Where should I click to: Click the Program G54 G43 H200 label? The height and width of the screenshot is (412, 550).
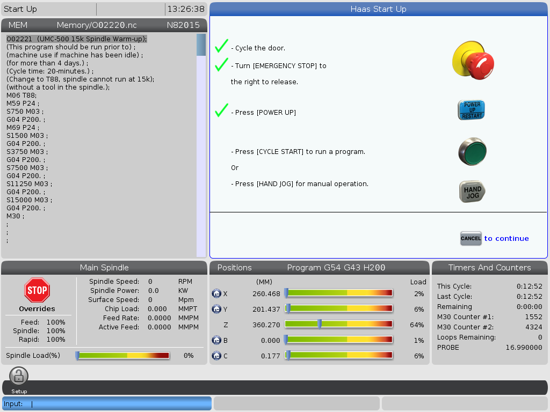click(336, 268)
